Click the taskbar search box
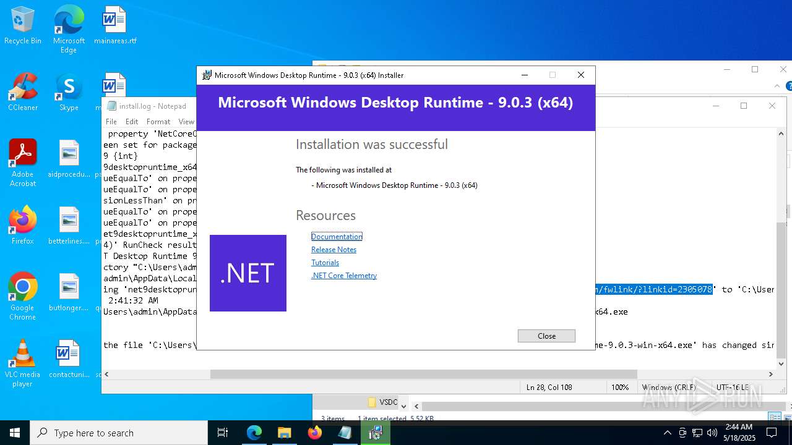 click(119, 433)
